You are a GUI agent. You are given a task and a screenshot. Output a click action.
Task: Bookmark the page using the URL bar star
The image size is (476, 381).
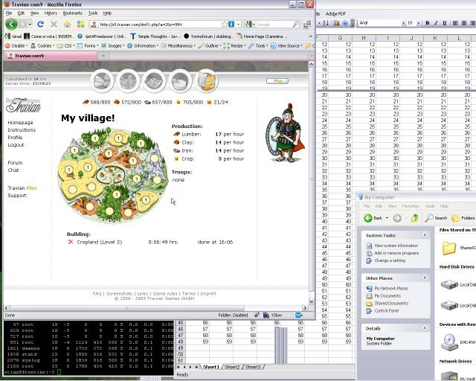coord(225,25)
